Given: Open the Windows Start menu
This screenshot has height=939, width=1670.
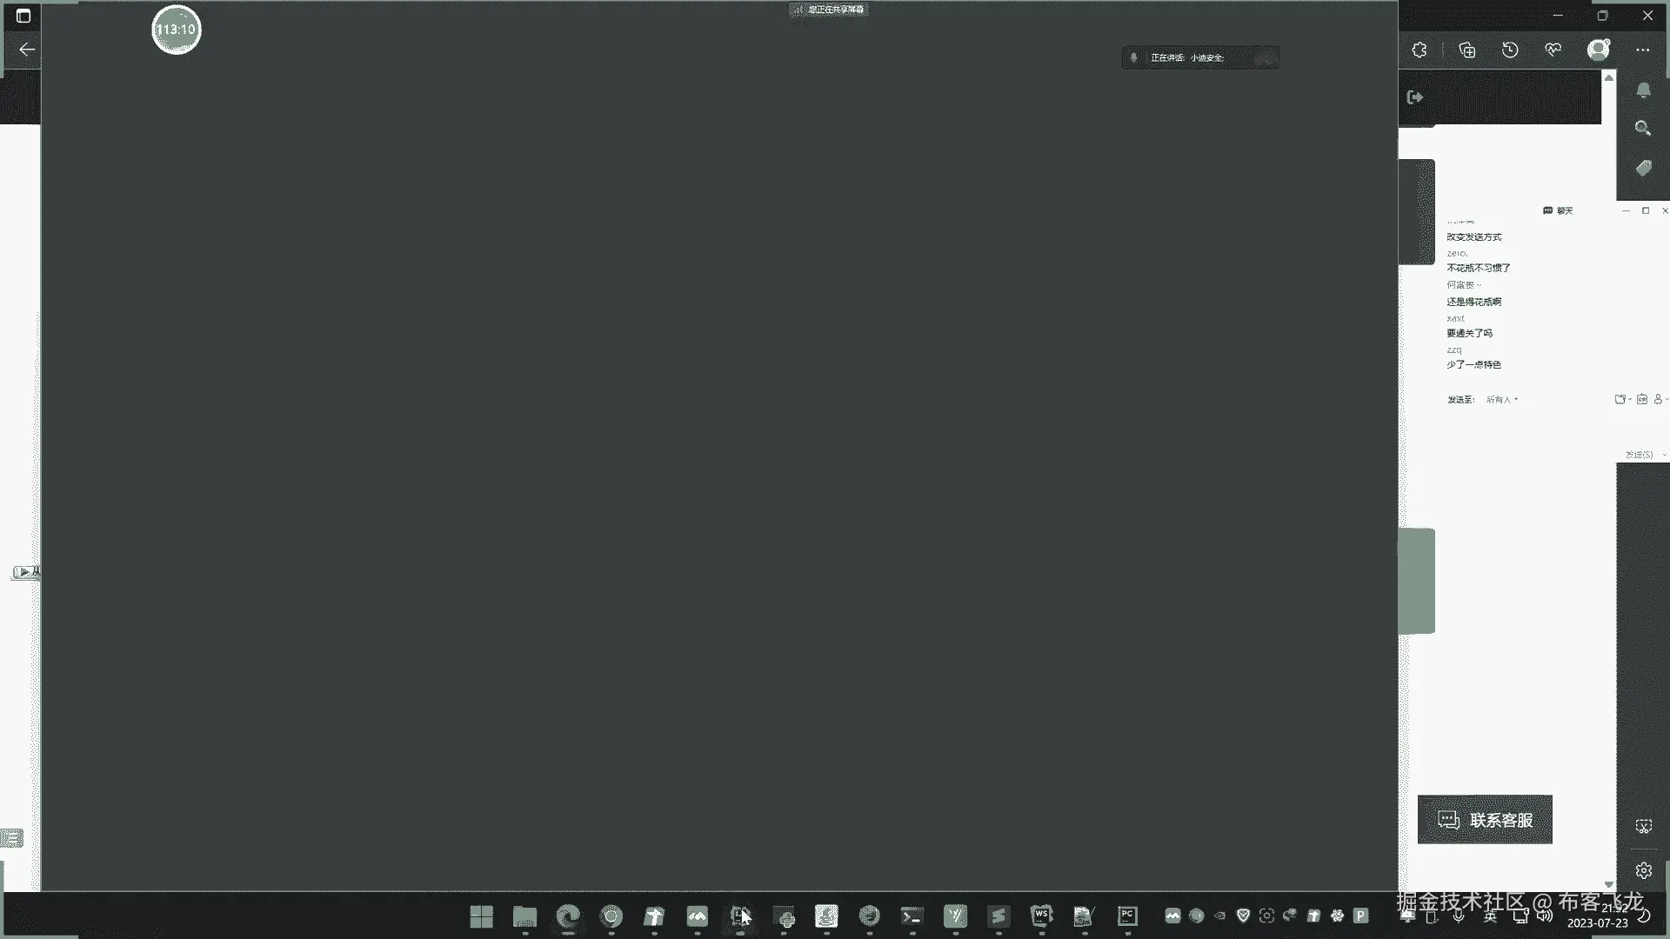Looking at the screenshot, I should coord(481,916).
